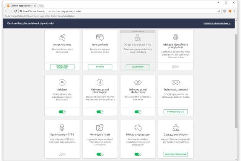
Task: Click the puzzle shield icon for Blokada rozszerzeń
Action: (x=138, y=127)
